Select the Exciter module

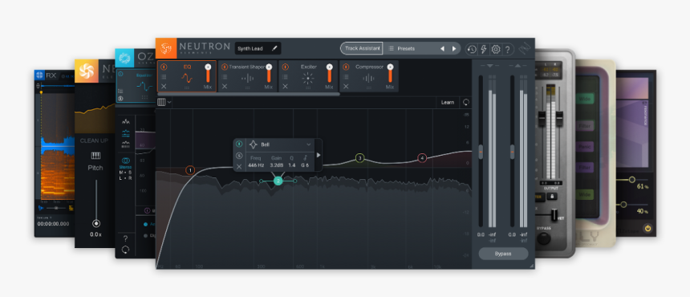(308, 76)
